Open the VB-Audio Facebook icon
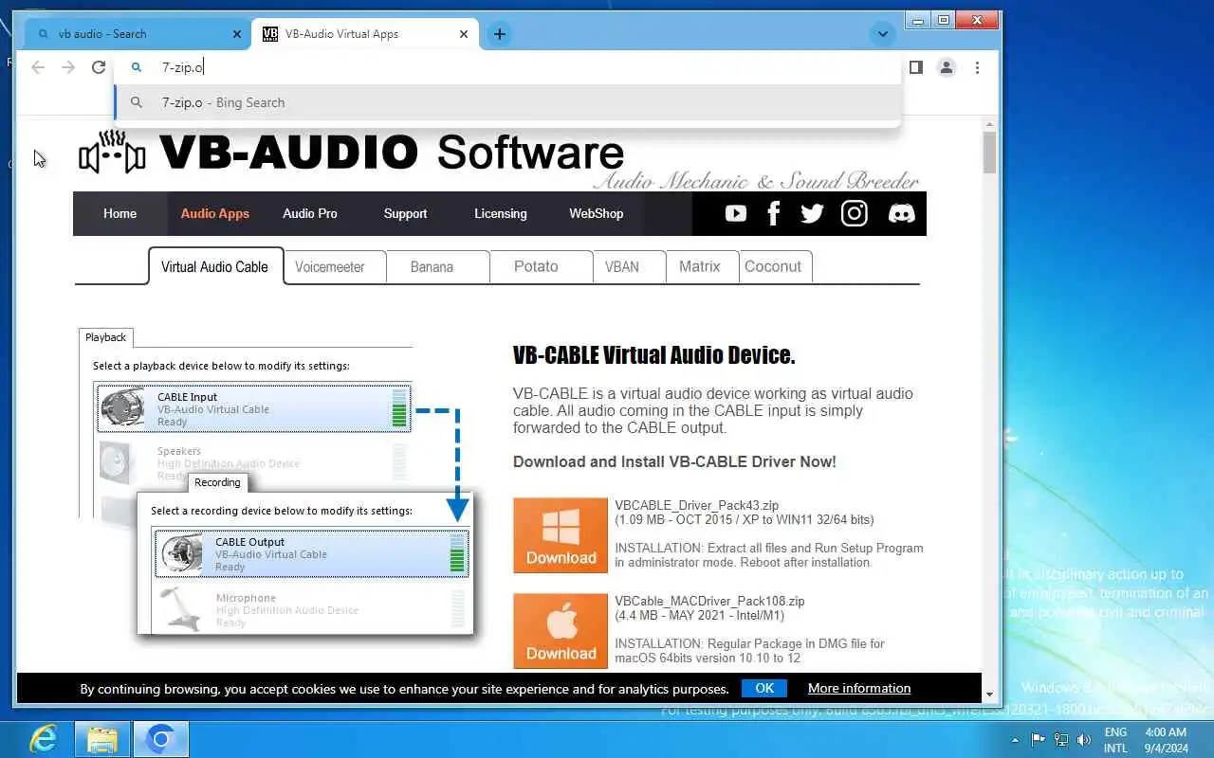The width and height of the screenshot is (1214, 758). click(x=773, y=213)
